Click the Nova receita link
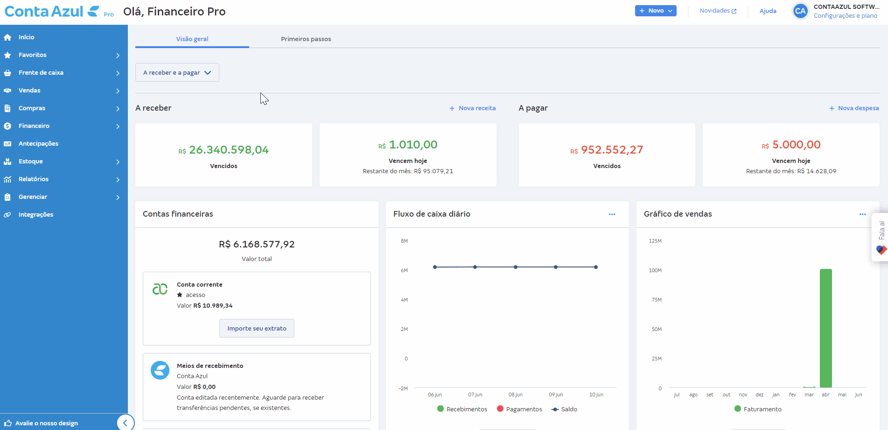Image resolution: width=888 pixels, height=430 pixels. pyautogui.click(x=473, y=108)
